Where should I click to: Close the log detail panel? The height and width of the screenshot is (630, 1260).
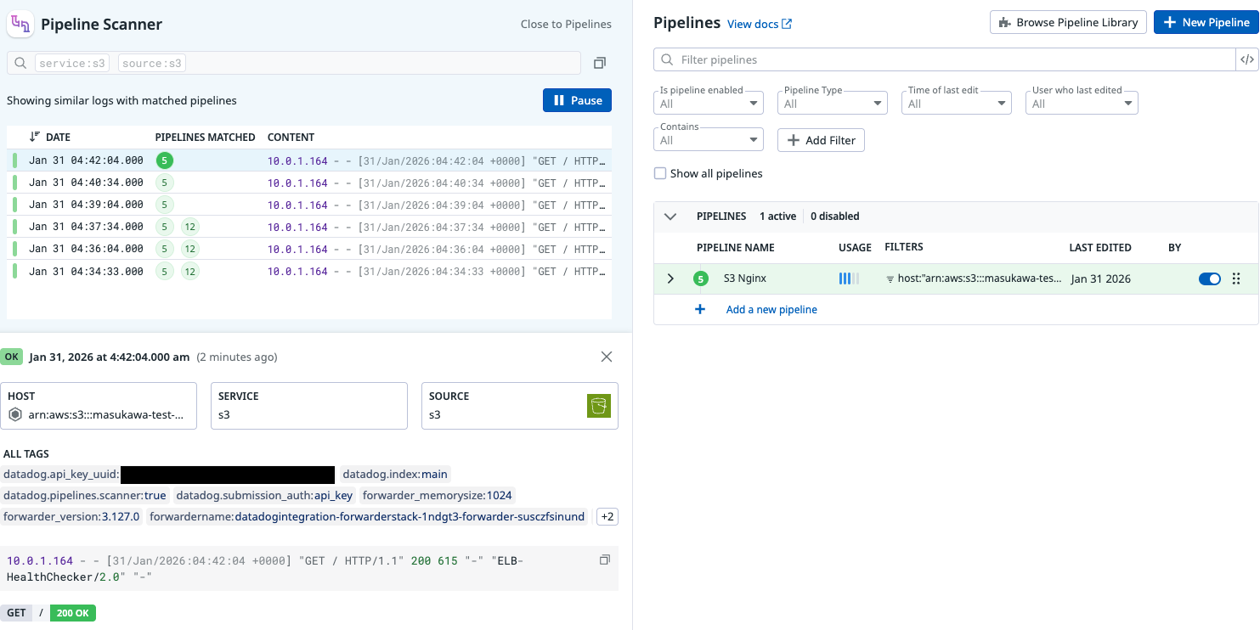pos(607,357)
